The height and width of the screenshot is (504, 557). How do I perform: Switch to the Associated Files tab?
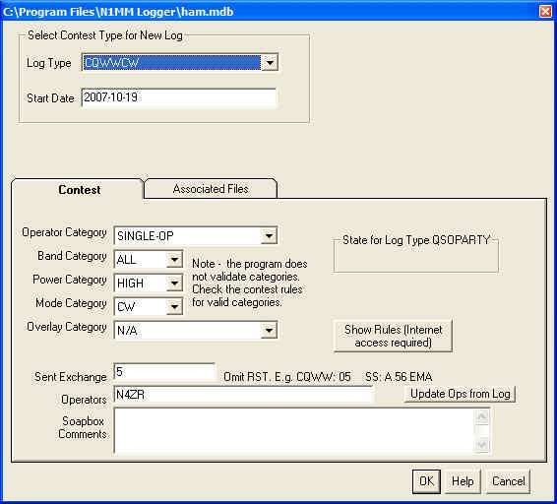[211, 189]
